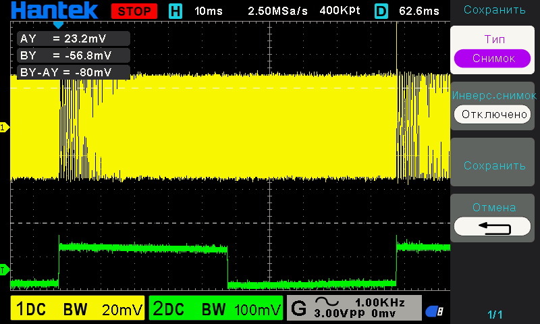Click the 2.50MSa/s sample rate readout

coord(277,11)
